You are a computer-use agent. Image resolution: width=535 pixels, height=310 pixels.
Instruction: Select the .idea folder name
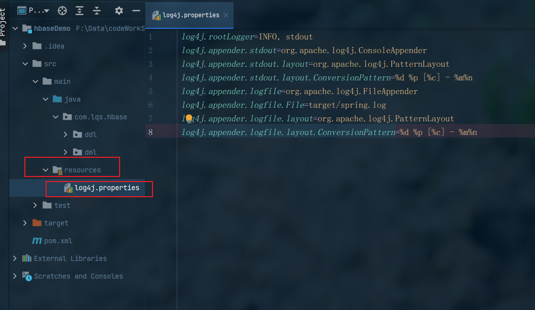[54, 46]
